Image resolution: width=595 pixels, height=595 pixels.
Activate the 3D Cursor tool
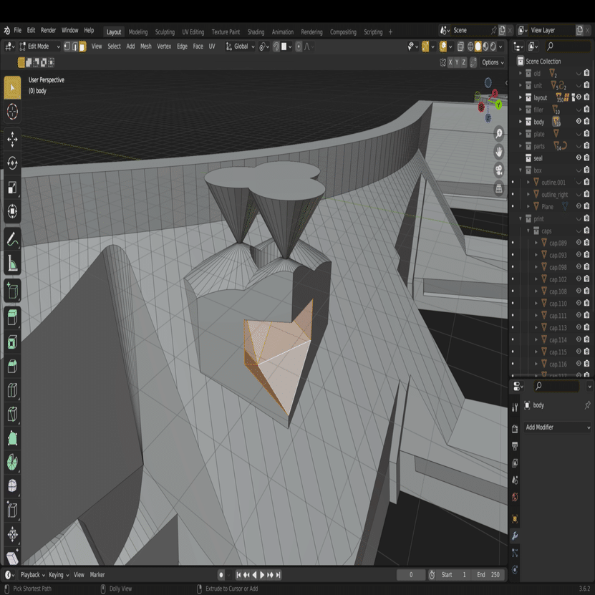point(12,111)
